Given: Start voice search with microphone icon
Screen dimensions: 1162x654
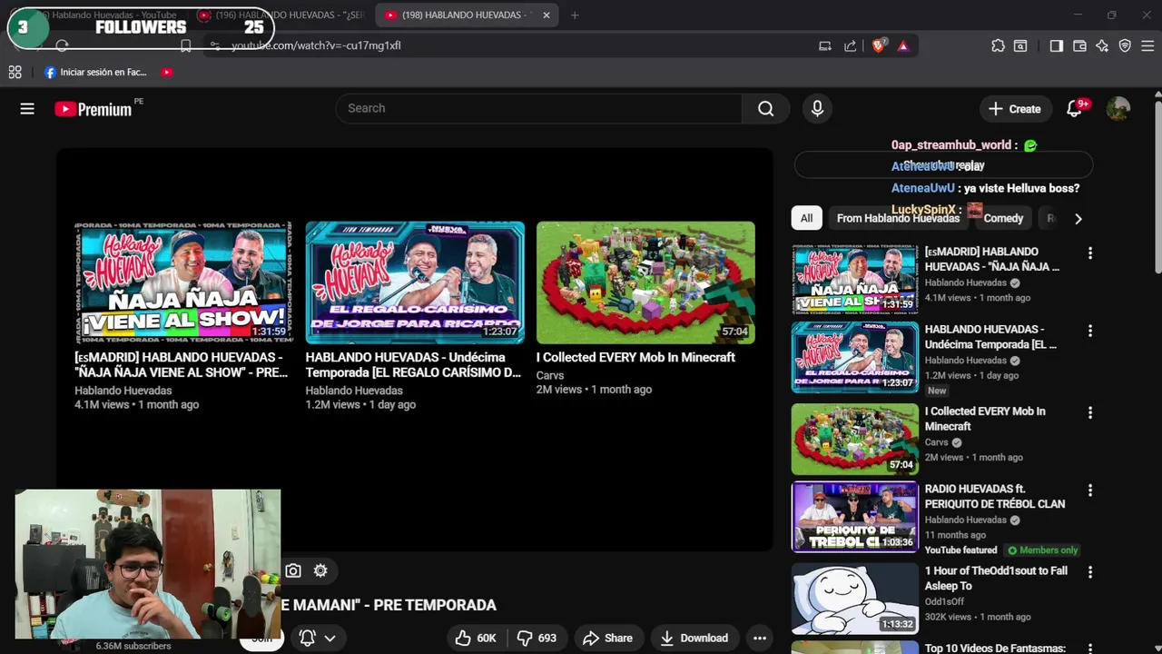Looking at the screenshot, I should 817,109.
